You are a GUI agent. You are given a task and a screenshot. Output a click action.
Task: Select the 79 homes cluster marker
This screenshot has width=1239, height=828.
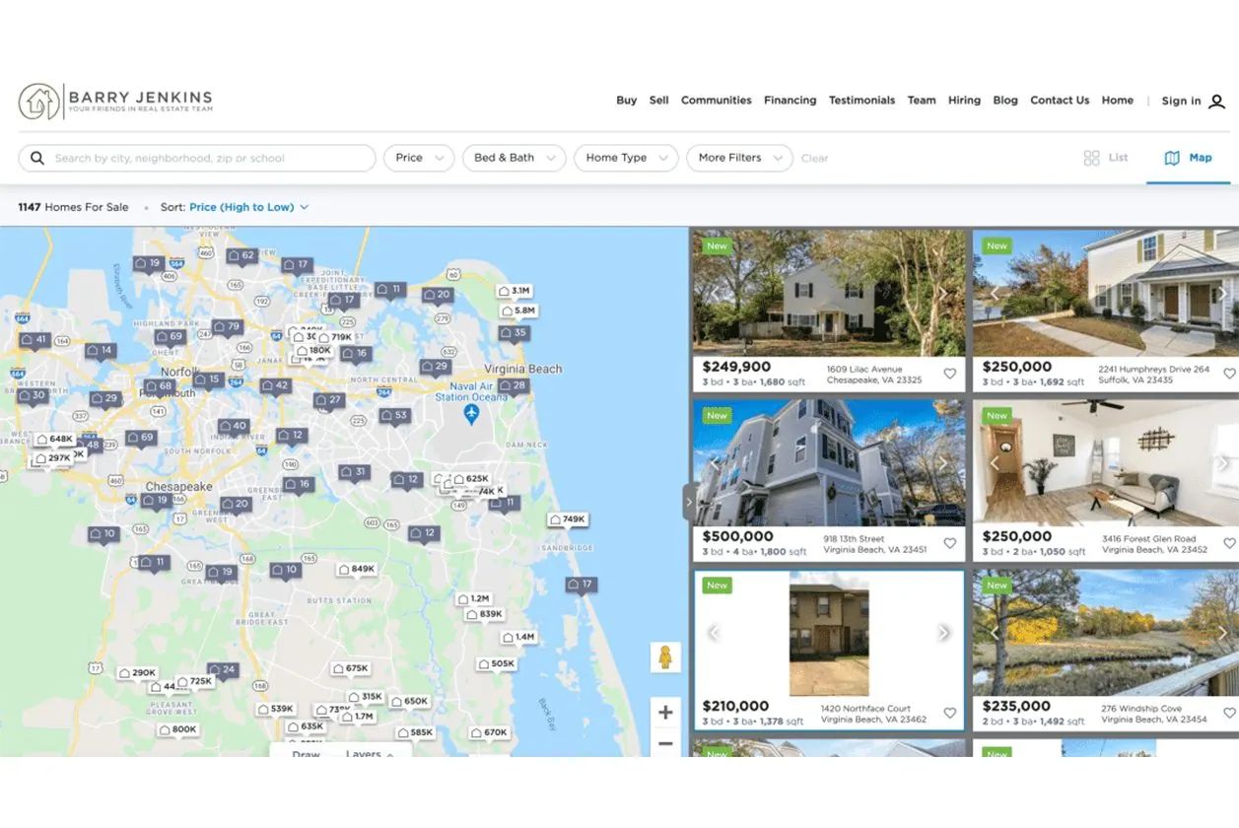tap(227, 327)
